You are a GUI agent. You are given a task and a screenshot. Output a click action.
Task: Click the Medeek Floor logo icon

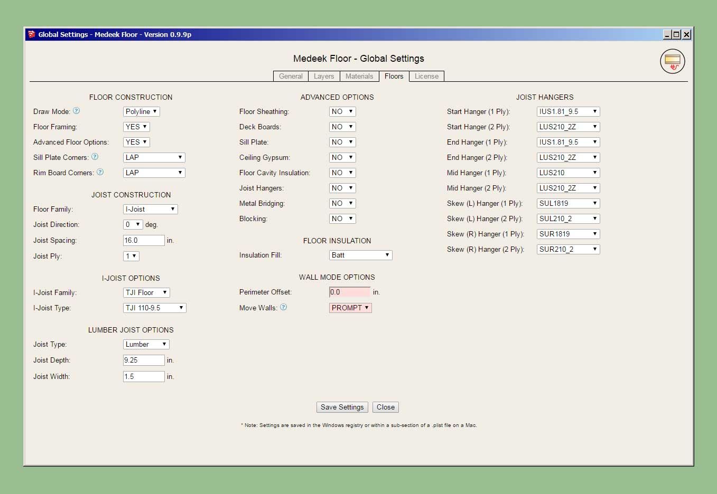point(672,61)
